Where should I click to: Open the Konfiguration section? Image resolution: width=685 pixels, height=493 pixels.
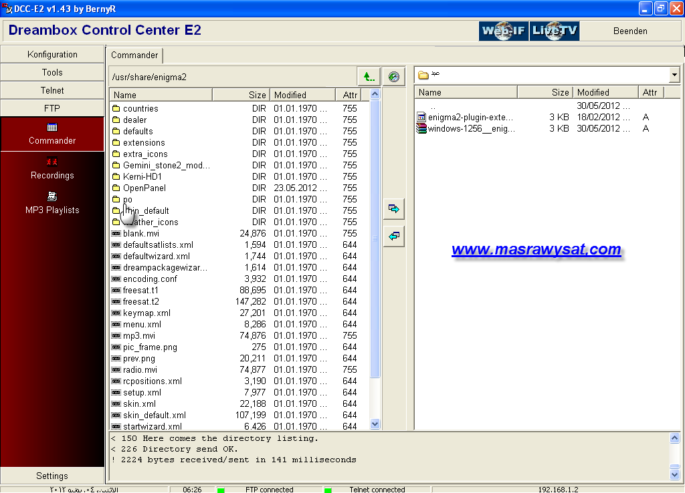tap(52, 54)
